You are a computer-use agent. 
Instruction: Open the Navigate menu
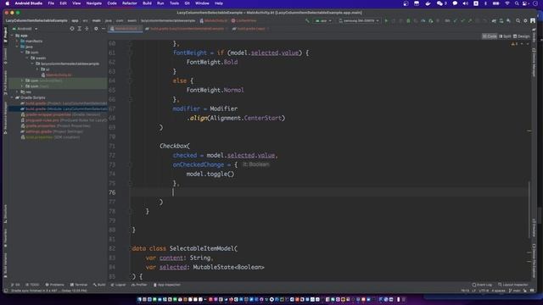94,3
